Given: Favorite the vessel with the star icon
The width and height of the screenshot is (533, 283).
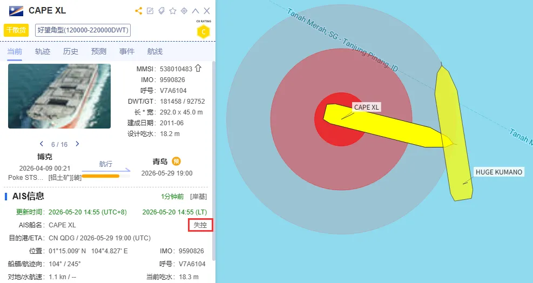Looking at the screenshot, I should coord(173,11).
